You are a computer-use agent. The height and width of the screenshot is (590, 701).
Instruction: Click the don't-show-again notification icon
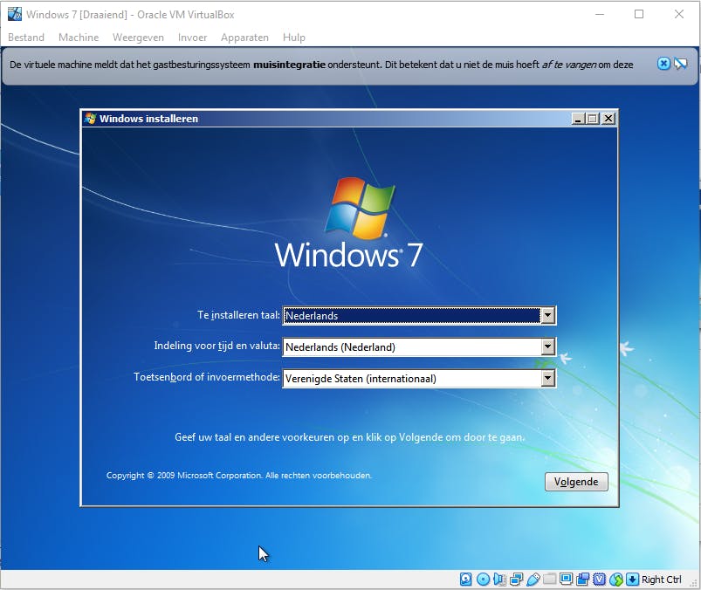click(680, 64)
